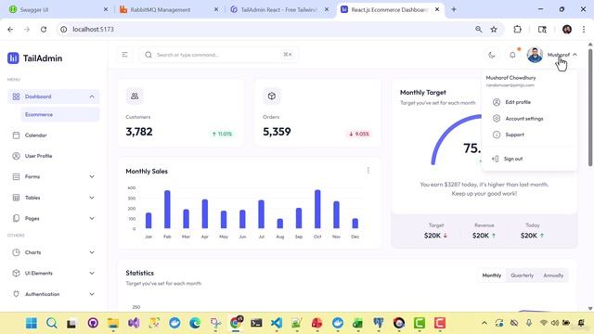Click the UI Elements cube icon in the sidebar

coord(16,274)
